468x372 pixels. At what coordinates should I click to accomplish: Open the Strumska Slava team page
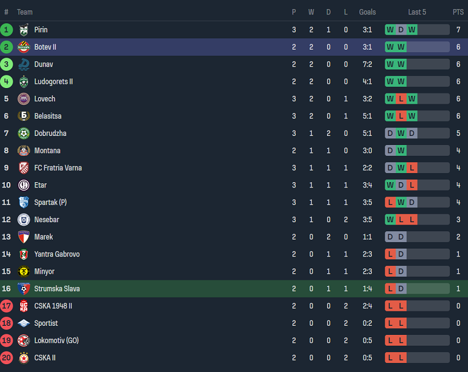tap(57, 289)
